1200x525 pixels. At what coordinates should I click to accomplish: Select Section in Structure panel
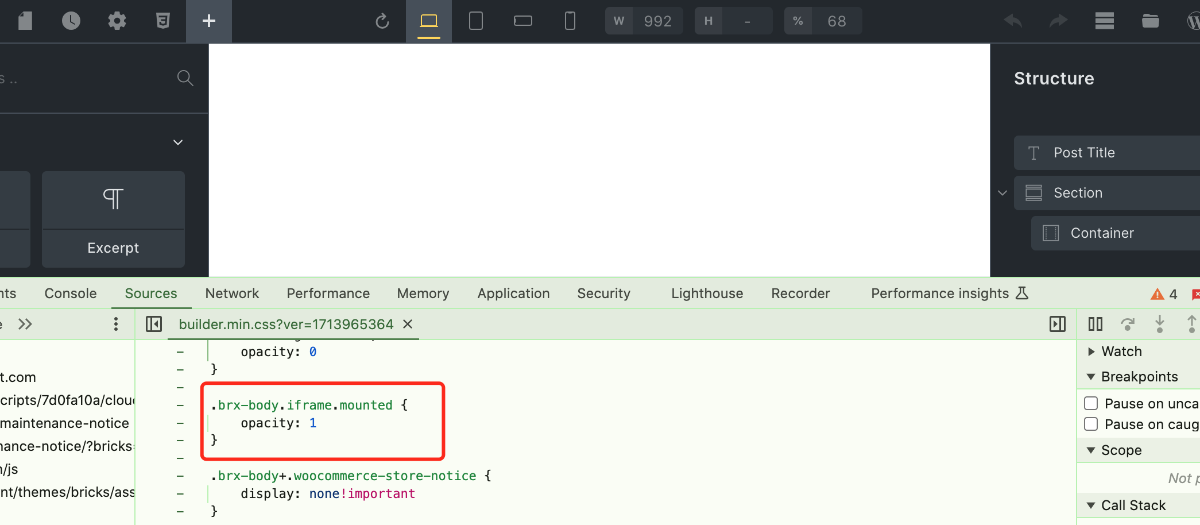pos(1107,193)
